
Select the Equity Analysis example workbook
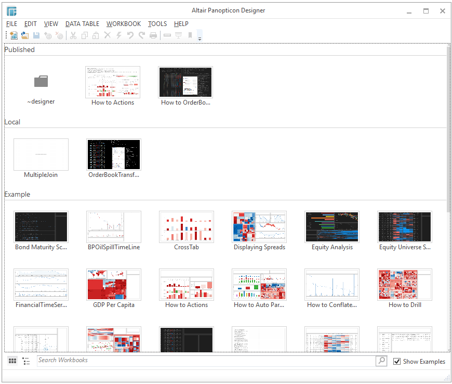click(331, 227)
